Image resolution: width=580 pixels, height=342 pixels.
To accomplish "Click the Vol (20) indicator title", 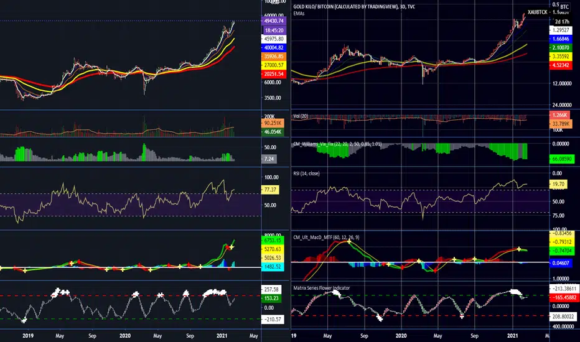I will click(x=301, y=116).
